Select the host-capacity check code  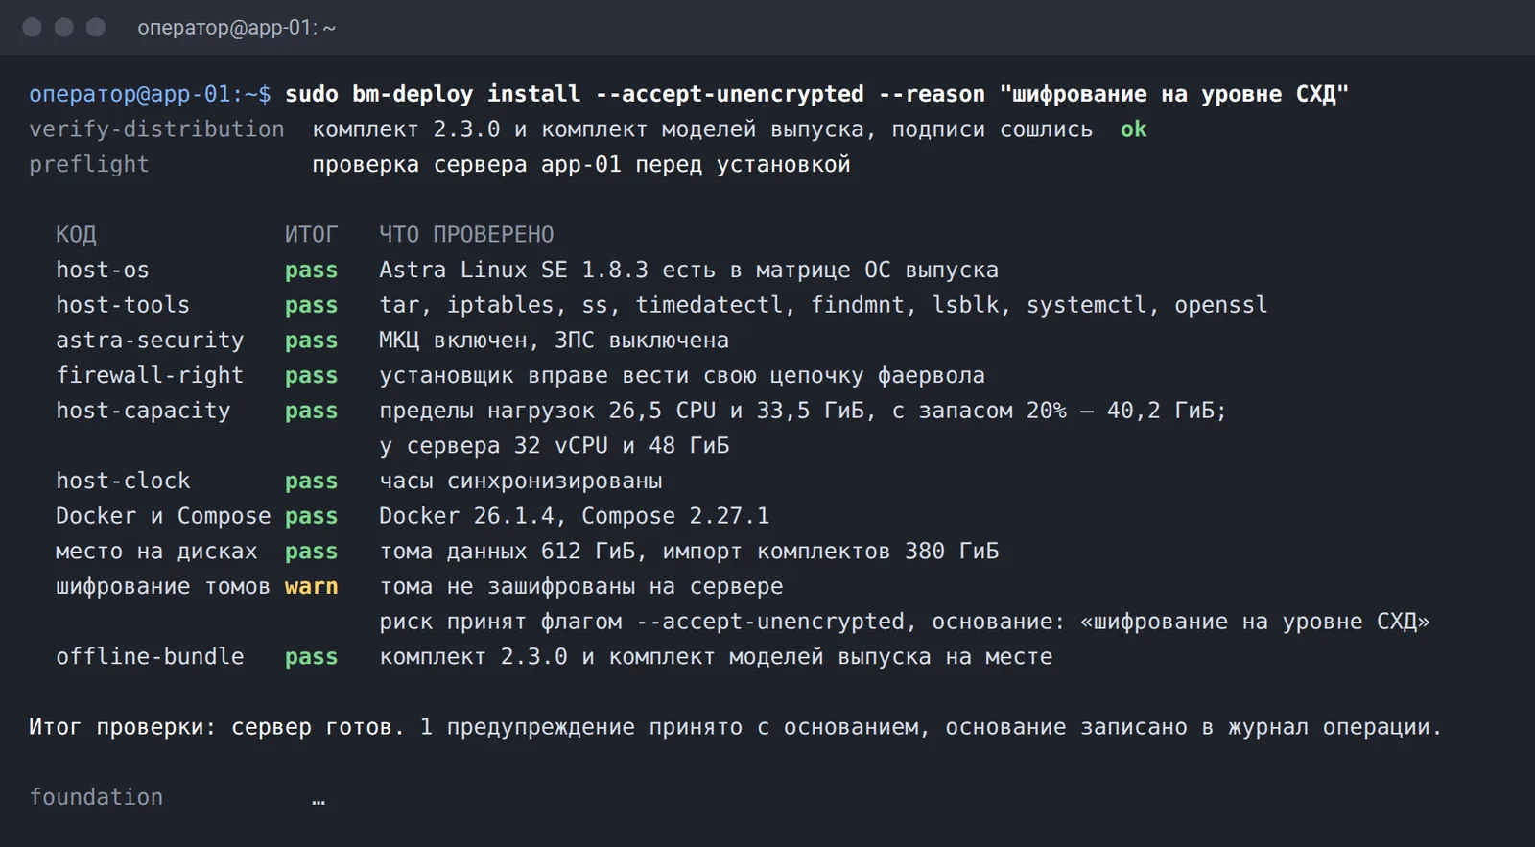(143, 411)
